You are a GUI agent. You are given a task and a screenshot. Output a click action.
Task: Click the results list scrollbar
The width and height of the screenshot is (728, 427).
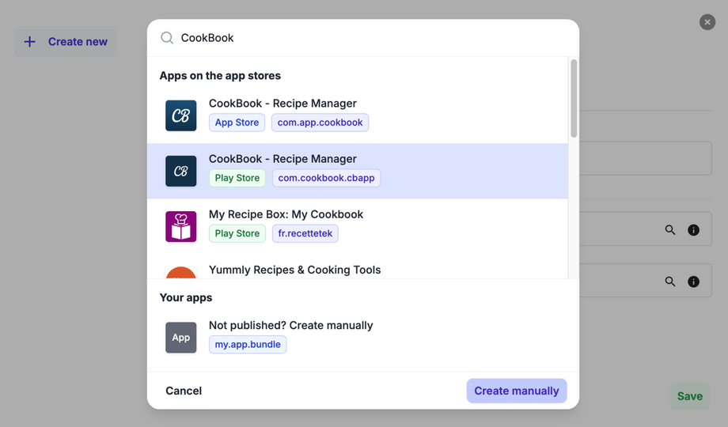click(x=574, y=99)
